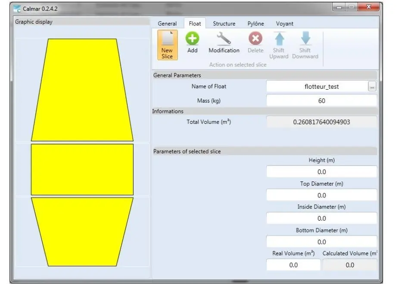Select the middle rectangular float slice

tap(82, 169)
